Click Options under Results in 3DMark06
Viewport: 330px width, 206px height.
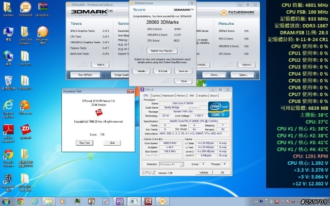click(246, 65)
